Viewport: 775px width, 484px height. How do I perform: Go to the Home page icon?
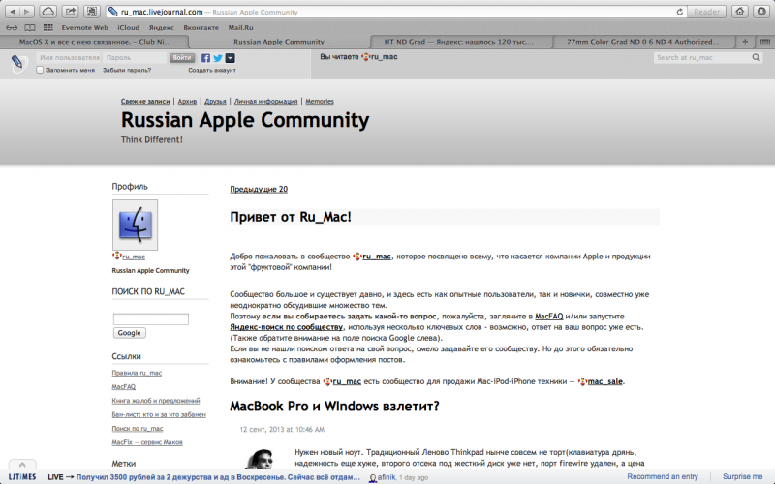pyautogui.click(x=739, y=12)
